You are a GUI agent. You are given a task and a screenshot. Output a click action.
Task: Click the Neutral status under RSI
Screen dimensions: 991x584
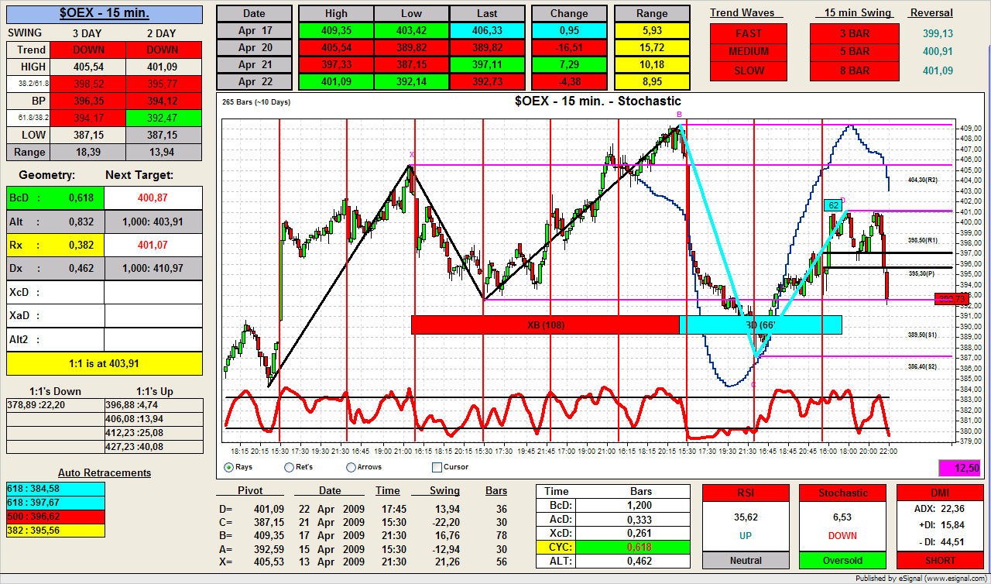(x=746, y=560)
